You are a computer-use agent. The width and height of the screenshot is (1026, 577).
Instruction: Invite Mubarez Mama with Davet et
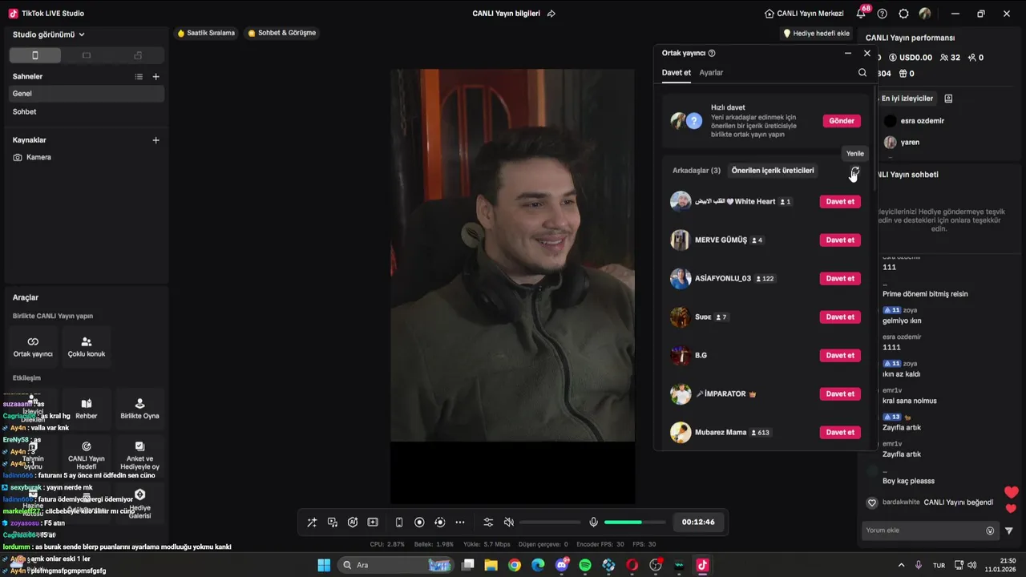[840, 432]
